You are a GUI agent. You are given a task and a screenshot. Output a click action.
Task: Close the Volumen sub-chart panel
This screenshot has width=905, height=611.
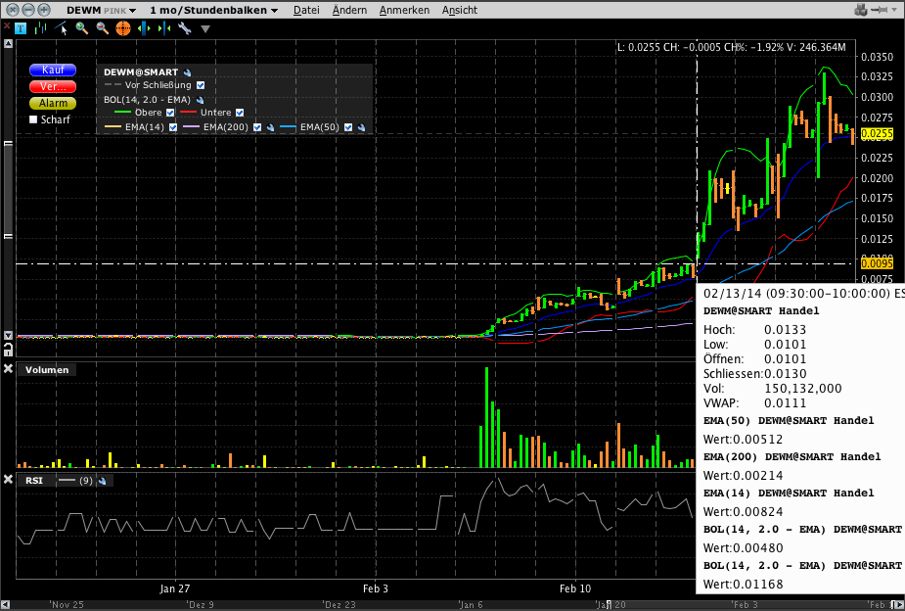tap(8, 368)
